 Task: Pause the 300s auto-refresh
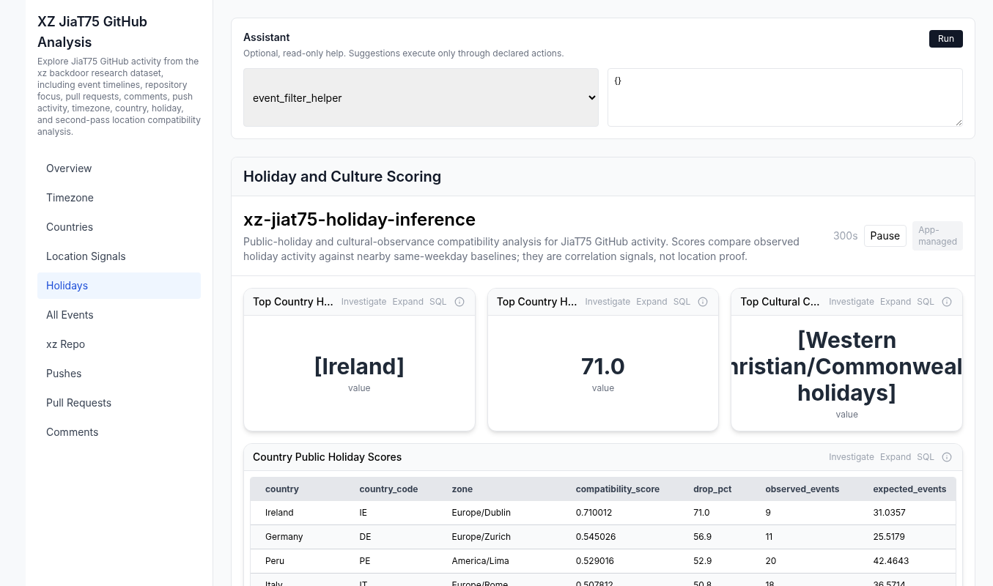[885, 236]
